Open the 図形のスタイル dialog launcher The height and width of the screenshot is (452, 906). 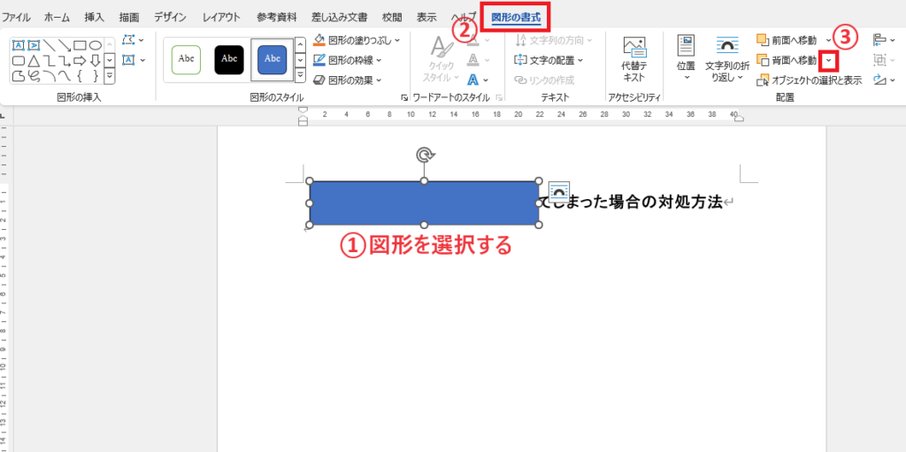403,98
